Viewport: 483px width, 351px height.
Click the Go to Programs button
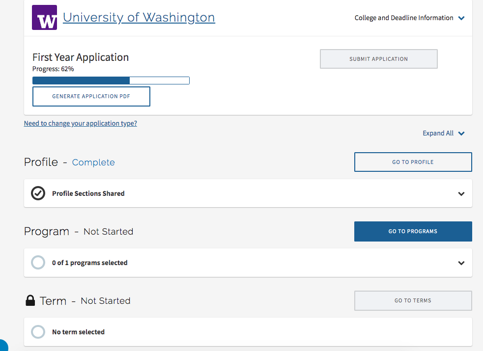click(x=413, y=231)
